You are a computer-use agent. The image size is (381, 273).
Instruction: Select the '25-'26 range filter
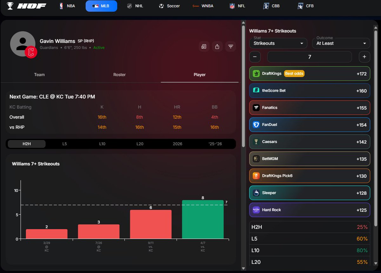tap(215, 144)
